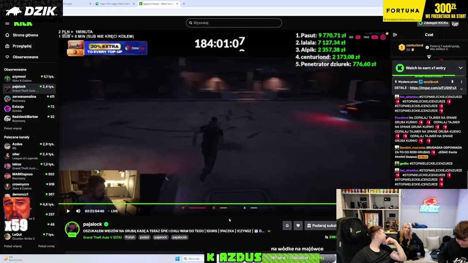Screen dimensions: 468x263
Task: Click godlo username in chat
Action: [x=404, y=164]
